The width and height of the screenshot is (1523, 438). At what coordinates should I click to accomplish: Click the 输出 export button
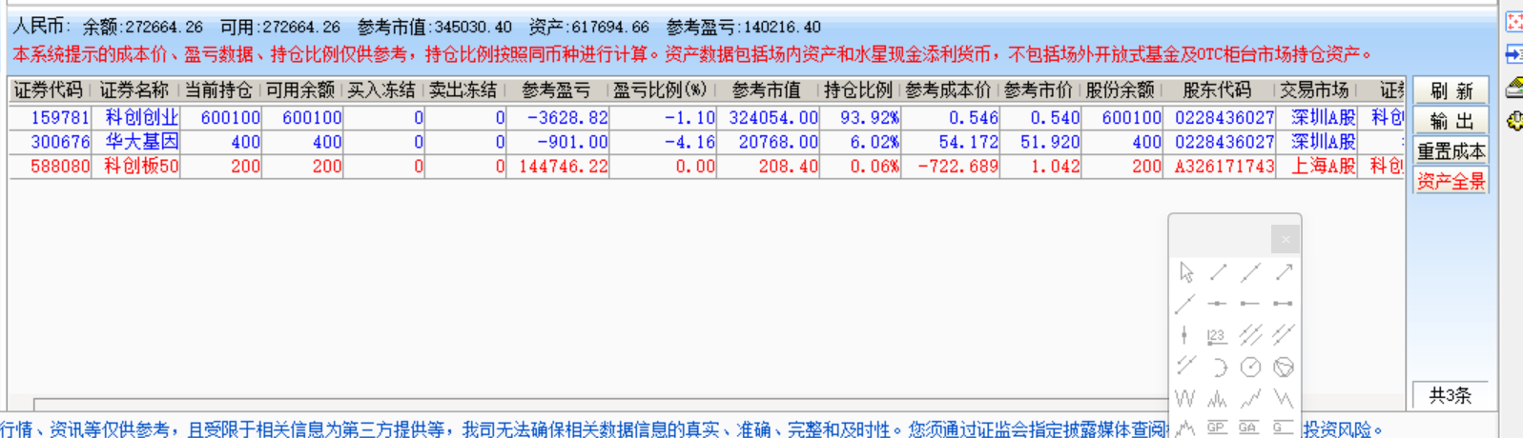1451,121
